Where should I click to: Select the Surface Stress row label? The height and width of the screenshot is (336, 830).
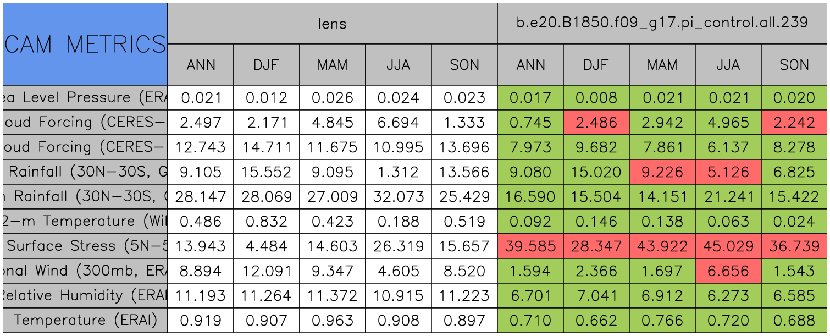pyautogui.click(x=85, y=246)
